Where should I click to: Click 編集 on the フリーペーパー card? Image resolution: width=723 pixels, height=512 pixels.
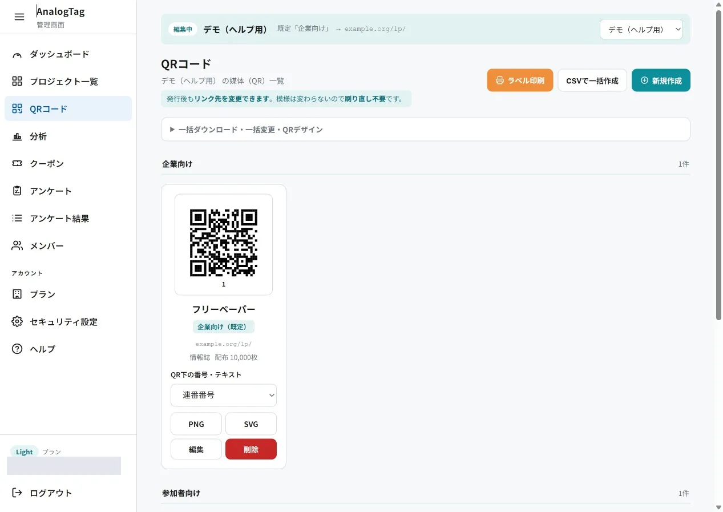[196, 449]
